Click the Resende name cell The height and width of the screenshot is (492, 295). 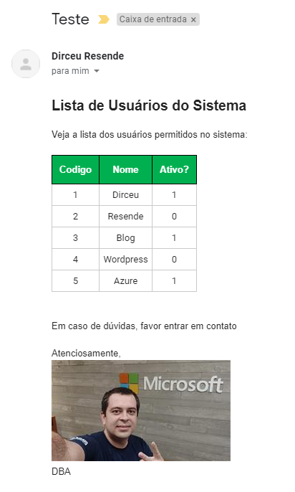(125, 217)
